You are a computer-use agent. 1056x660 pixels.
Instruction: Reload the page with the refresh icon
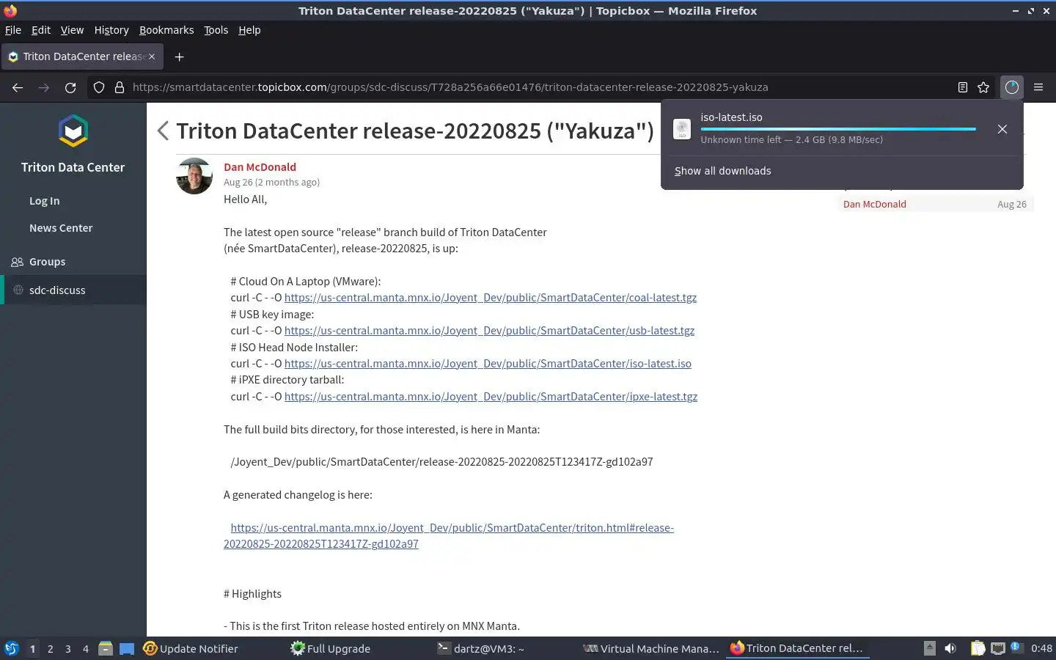(70, 87)
